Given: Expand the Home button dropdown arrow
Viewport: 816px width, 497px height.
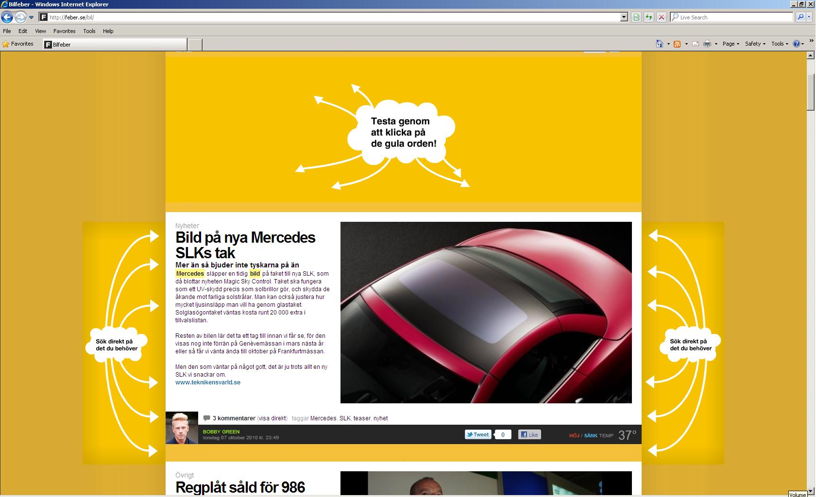Looking at the screenshot, I should 668,44.
